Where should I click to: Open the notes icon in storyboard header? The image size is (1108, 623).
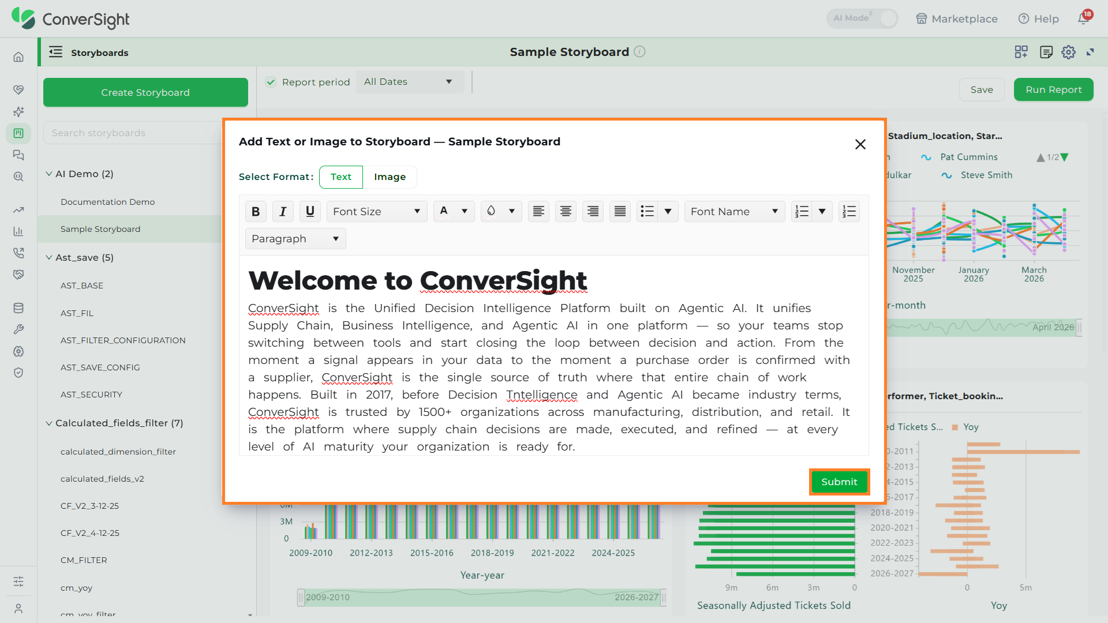click(1046, 52)
